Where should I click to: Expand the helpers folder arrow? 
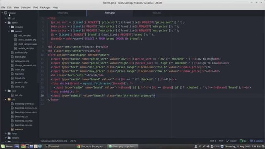tap(6, 138)
